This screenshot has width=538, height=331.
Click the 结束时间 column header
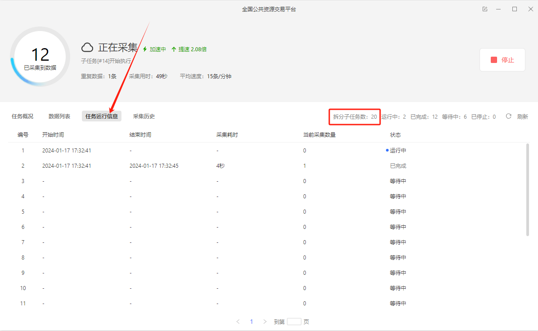click(x=140, y=135)
